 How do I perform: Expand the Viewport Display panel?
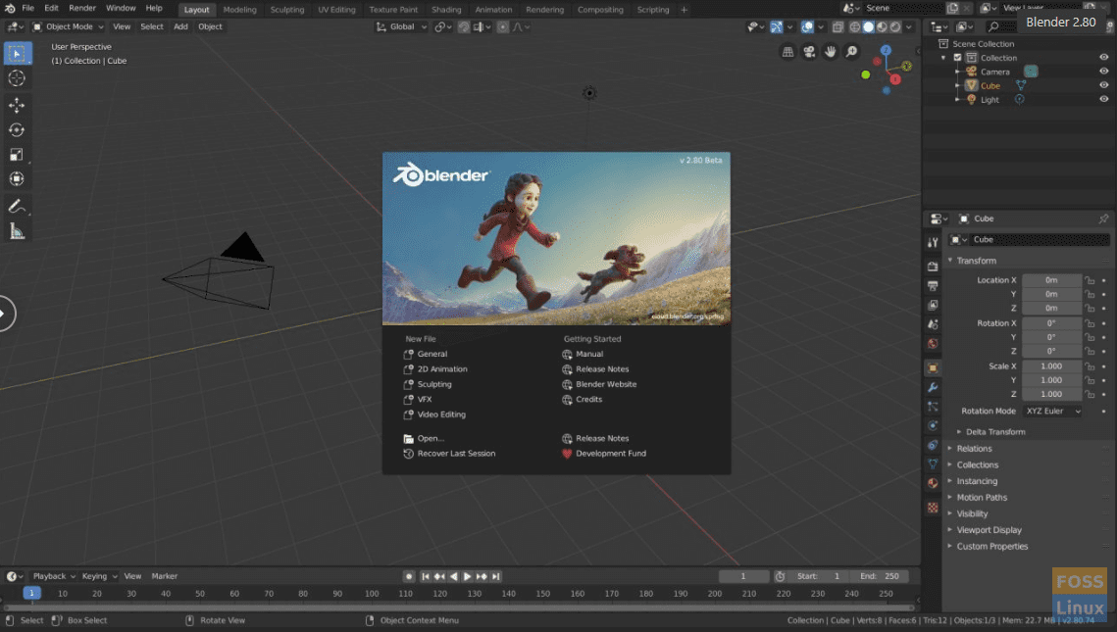(x=989, y=530)
